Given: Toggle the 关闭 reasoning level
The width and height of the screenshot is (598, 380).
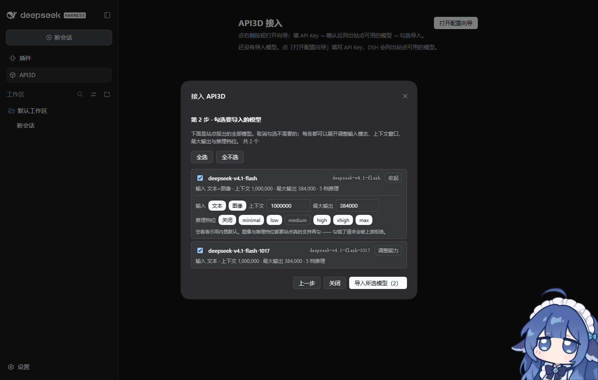Looking at the screenshot, I should pos(227,220).
